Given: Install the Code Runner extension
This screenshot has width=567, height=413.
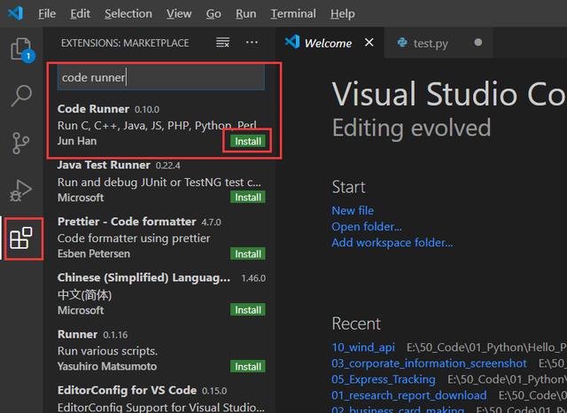Looking at the screenshot, I should coord(248,141).
